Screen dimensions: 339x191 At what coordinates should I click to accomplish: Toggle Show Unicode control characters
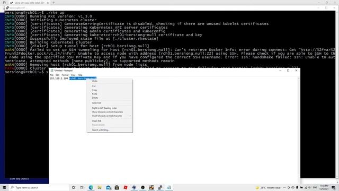click(110, 112)
